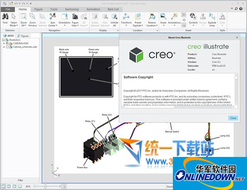Click the Power Box label in the figure
The image size is (247, 190).
coord(82,167)
